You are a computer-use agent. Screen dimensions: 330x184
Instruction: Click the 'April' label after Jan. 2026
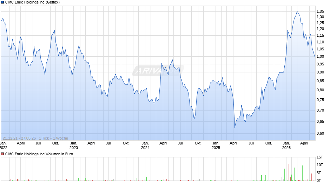(304, 143)
